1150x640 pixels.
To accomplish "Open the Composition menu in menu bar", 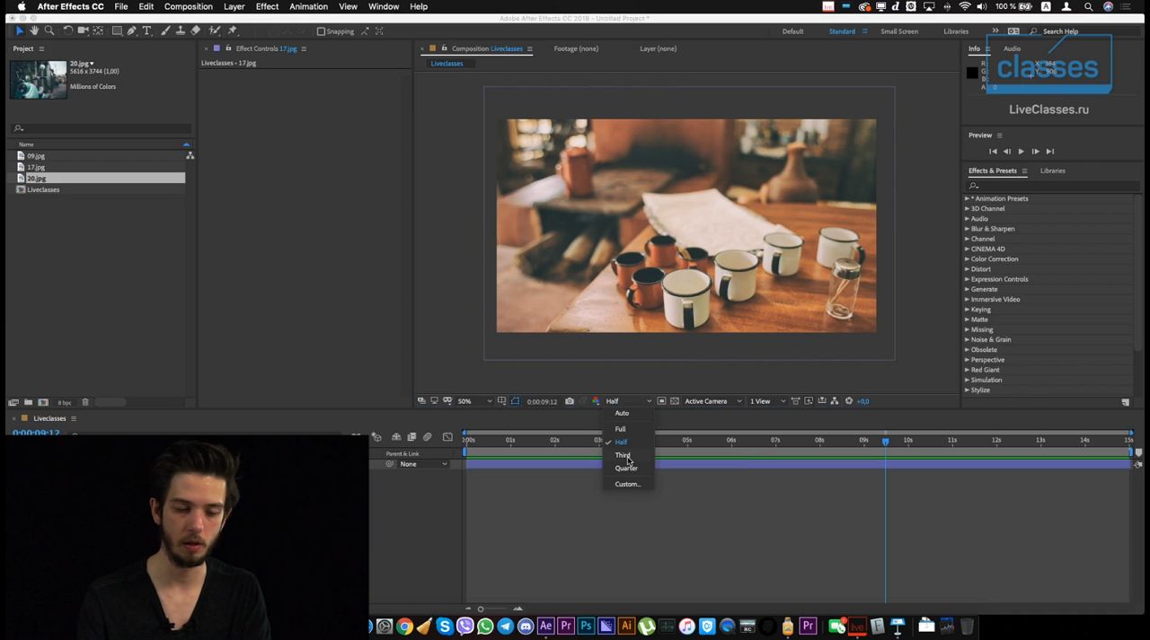I will coord(188,6).
